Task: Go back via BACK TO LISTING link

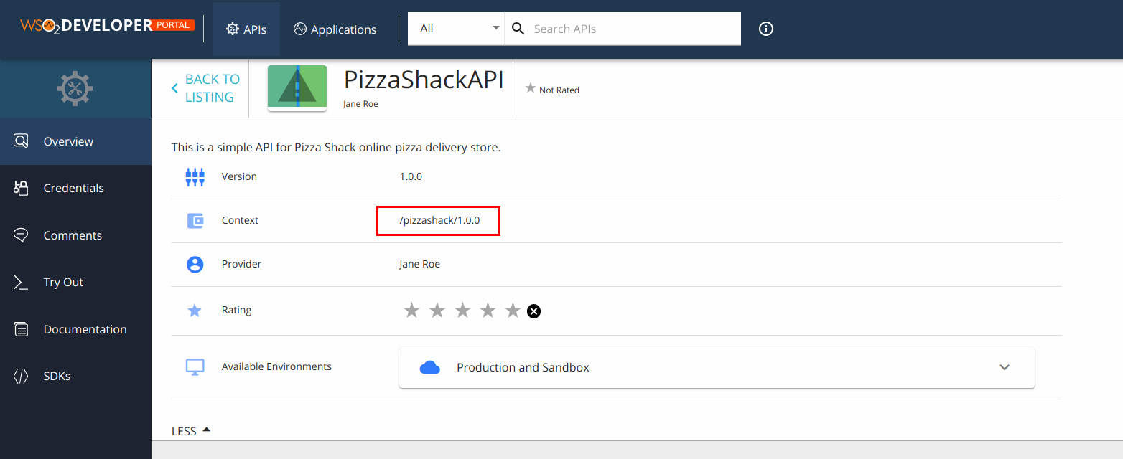Action: [205, 88]
